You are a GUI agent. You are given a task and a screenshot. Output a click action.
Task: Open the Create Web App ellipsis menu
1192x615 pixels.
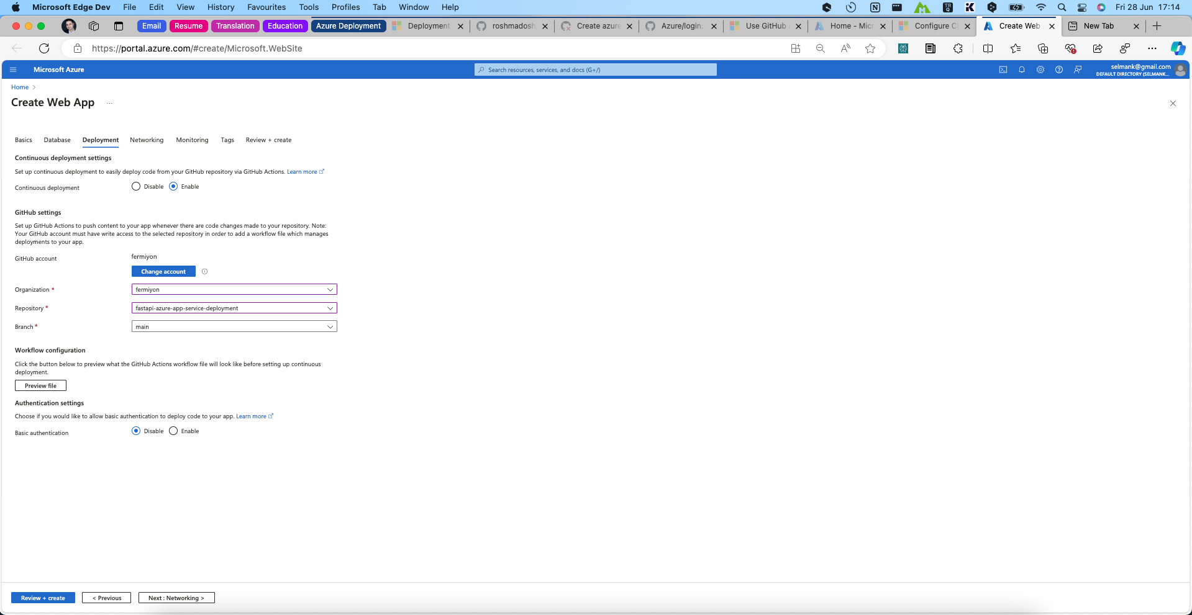tap(109, 103)
